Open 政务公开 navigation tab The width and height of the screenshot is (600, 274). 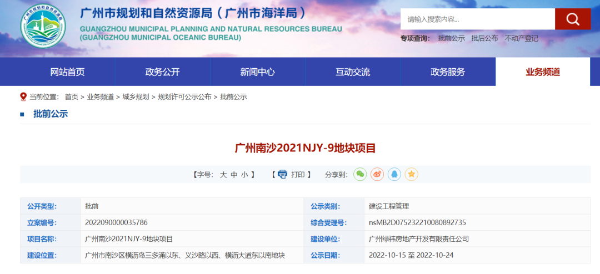[x=162, y=72]
